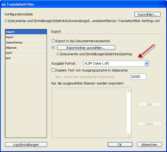Select the Exportordner radio button

click(x=53, y=47)
